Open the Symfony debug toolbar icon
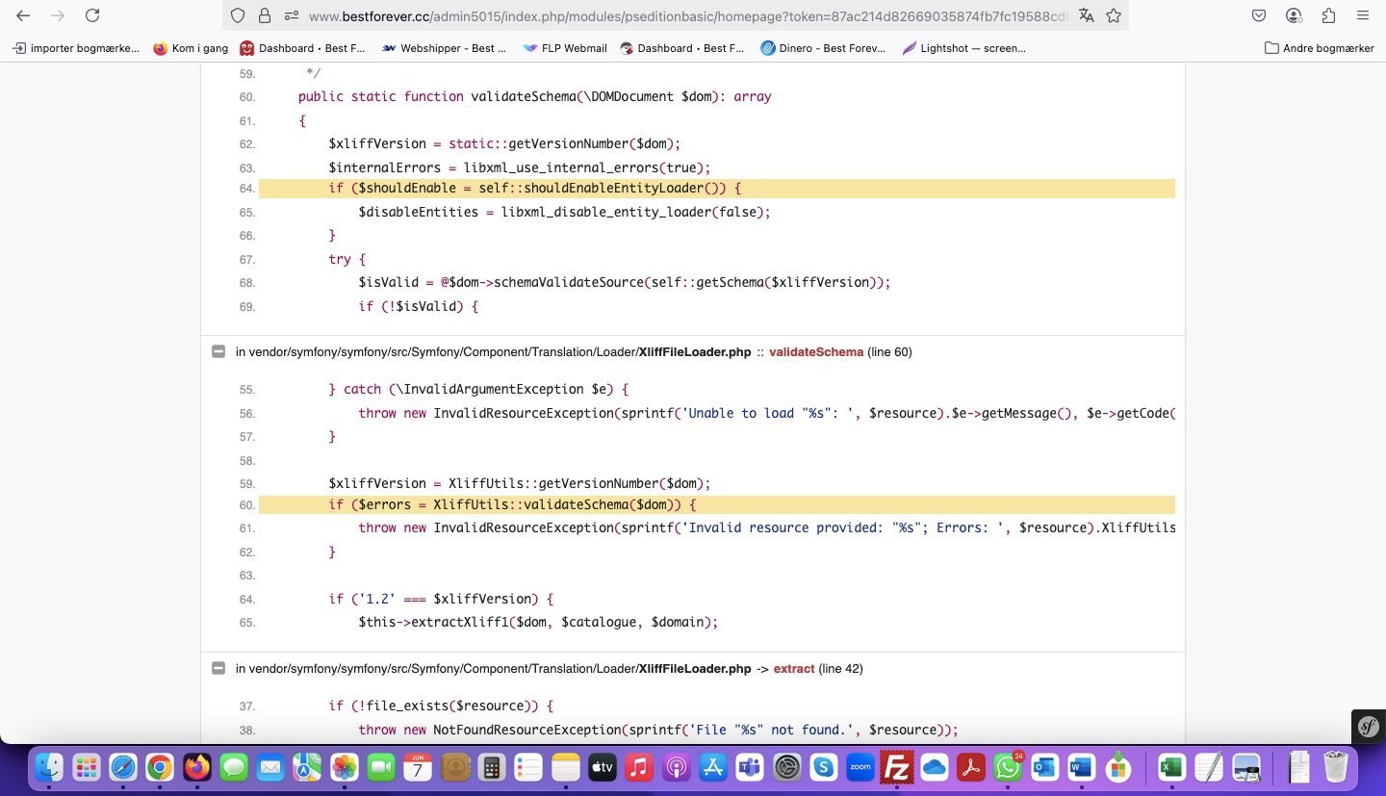 pyautogui.click(x=1369, y=726)
